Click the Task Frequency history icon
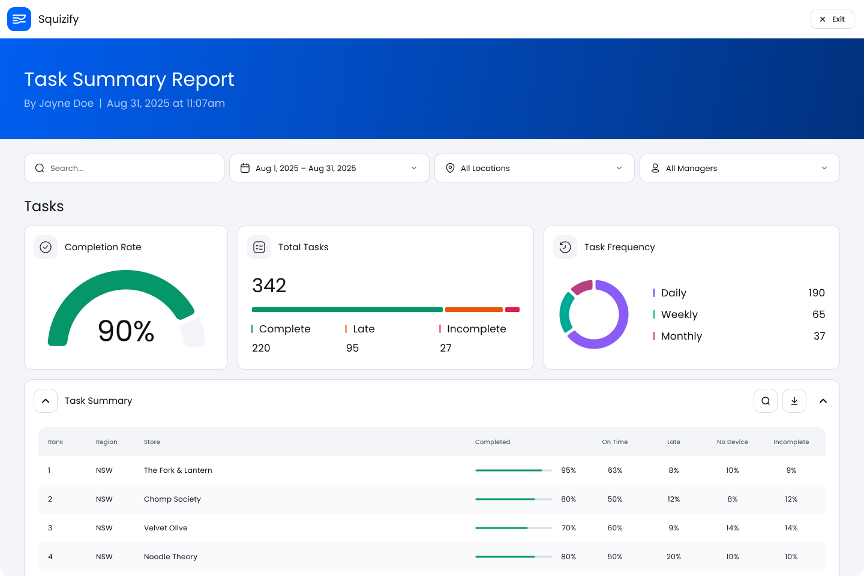864x576 pixels. tap(565, 247)
